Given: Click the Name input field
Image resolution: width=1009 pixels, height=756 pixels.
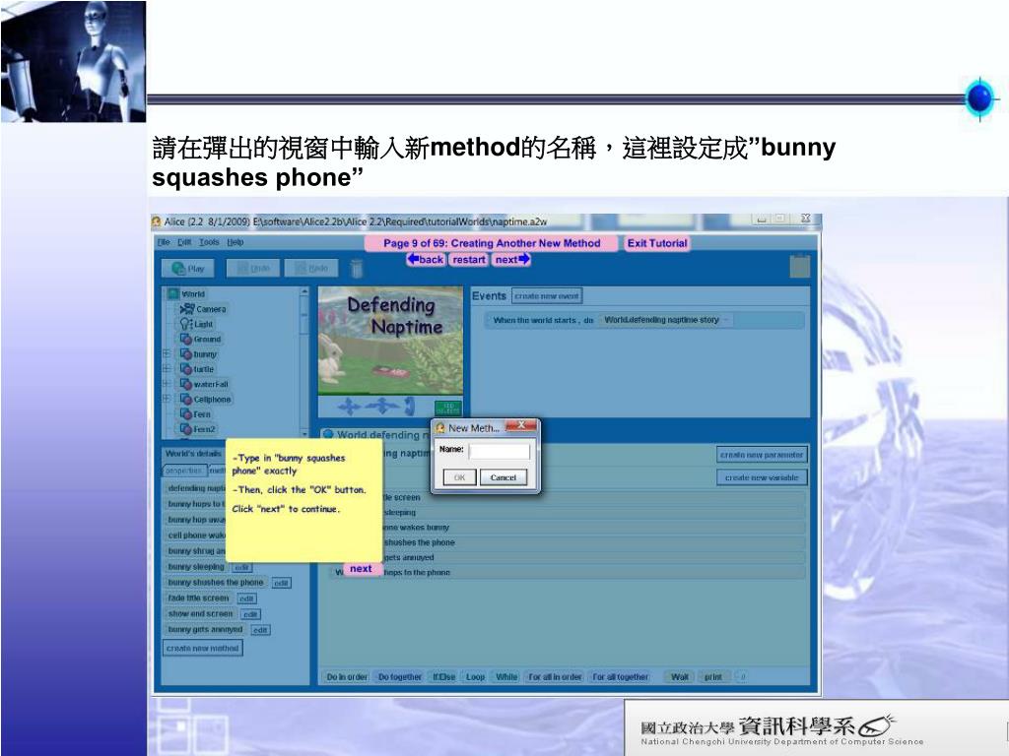Looking at the screenshot, I should (x=500, y=451).
